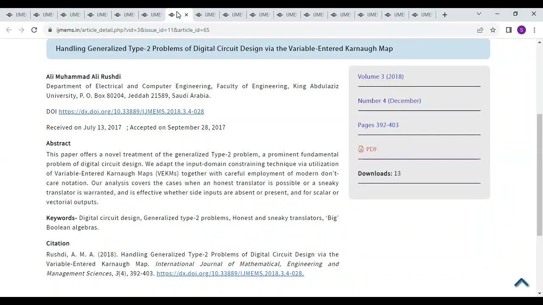Open the Volume 3 (2018) link
The width and height of the screenshot is (543, 305).
(381, 77)
